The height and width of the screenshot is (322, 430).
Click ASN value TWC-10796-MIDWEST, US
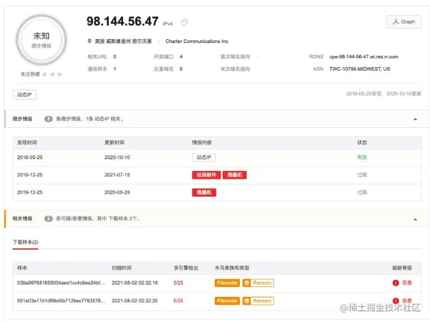click(x=359, y=69)
